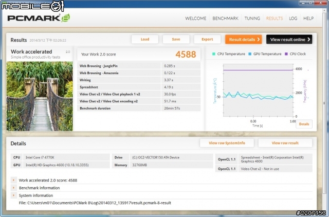Open the TUNING tab
Viewport: 329px width, 217px height.
(252, 19)
